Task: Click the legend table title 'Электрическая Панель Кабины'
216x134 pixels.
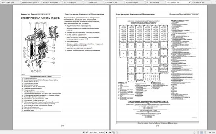Action: coord(41,77)
